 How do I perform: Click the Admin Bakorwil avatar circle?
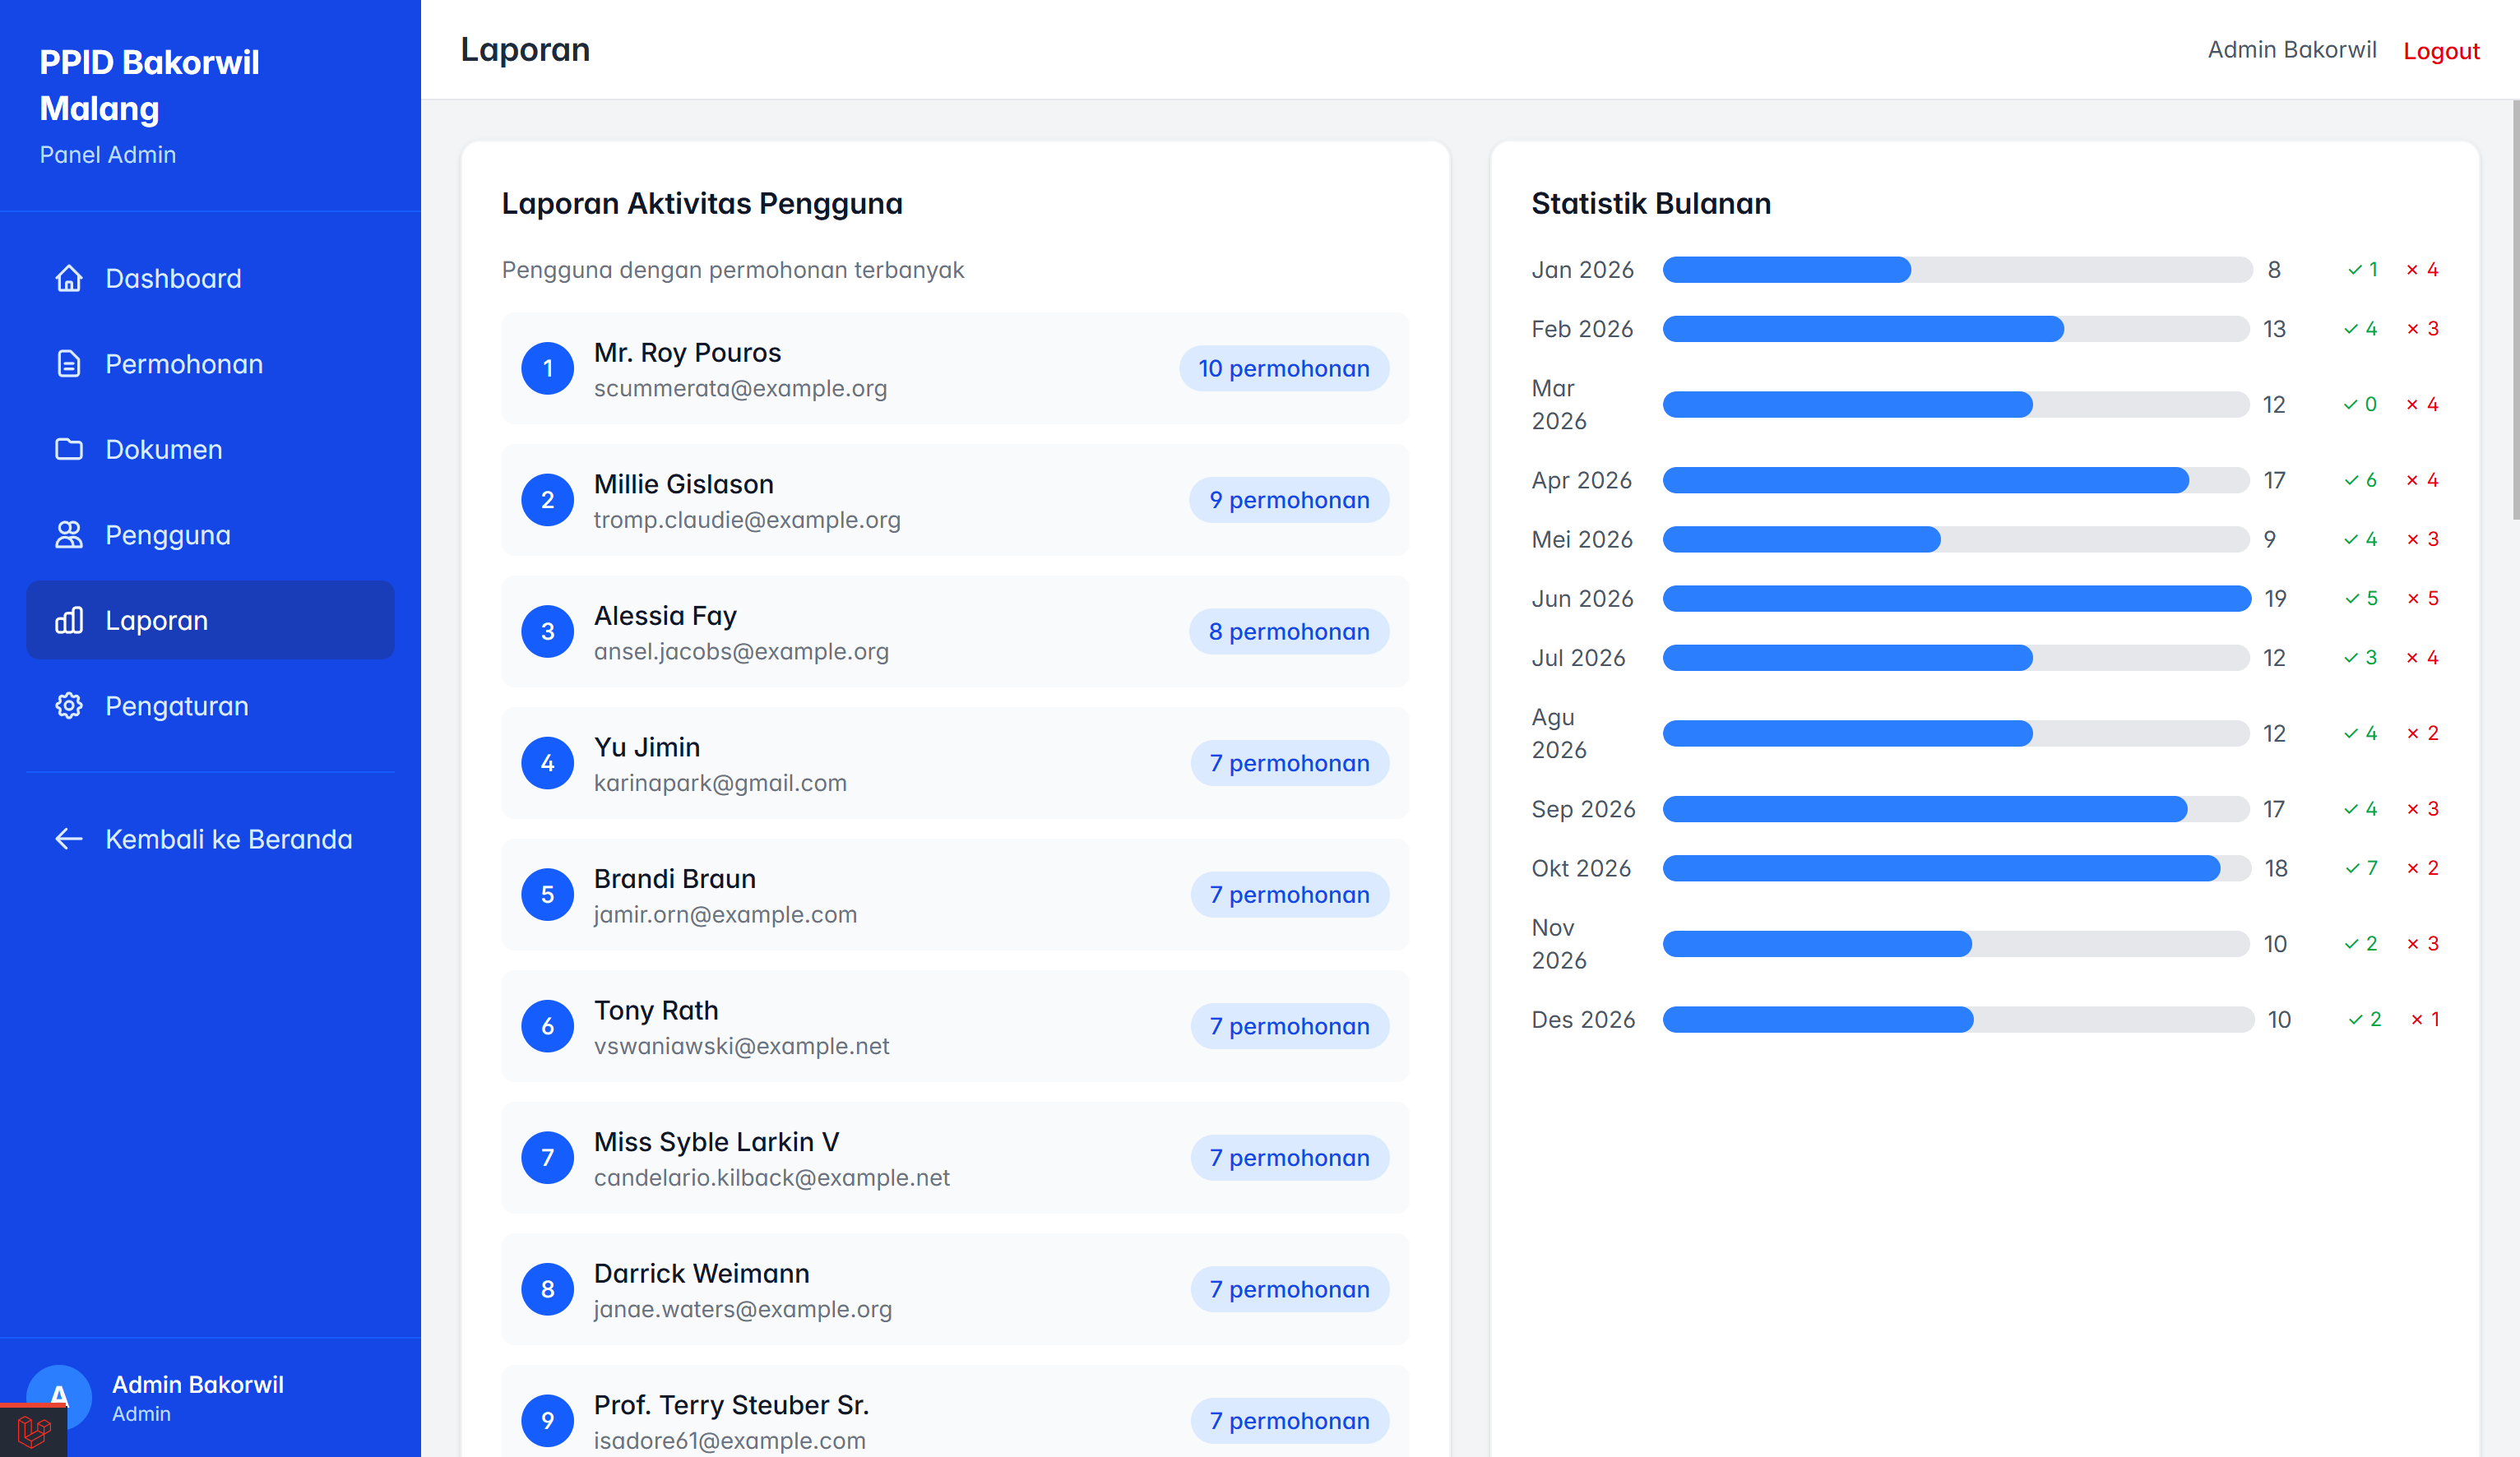59,1397
